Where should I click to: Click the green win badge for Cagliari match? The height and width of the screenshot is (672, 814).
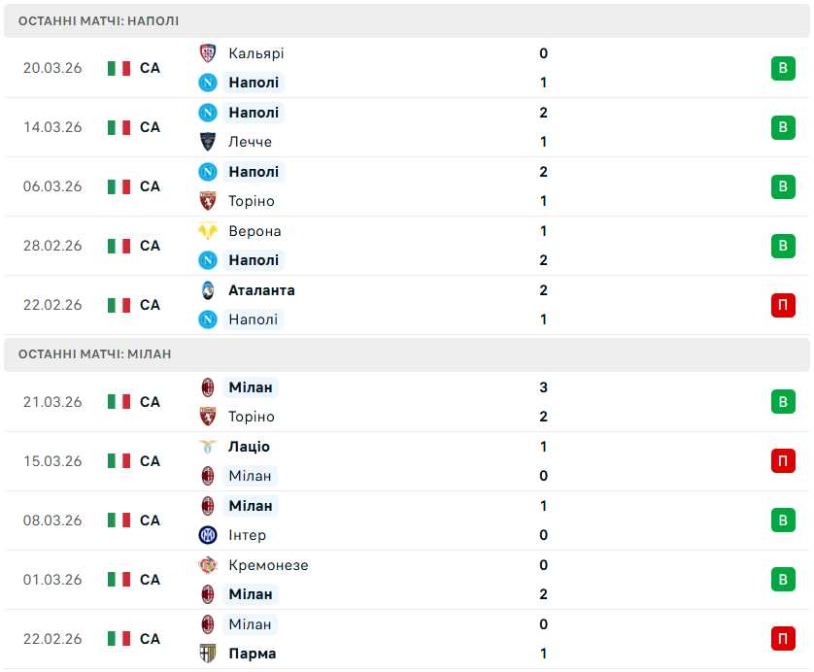(x=783, y=68)
